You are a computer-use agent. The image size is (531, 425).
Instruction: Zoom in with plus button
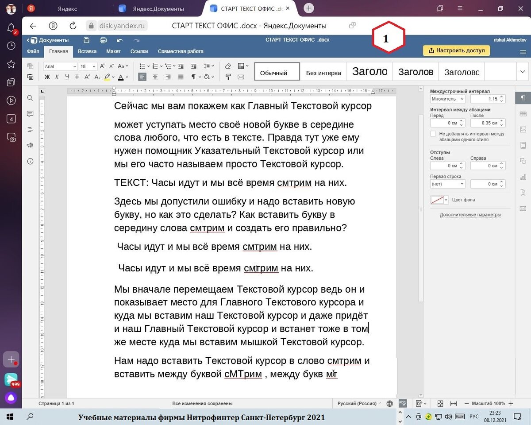point(511,403)
